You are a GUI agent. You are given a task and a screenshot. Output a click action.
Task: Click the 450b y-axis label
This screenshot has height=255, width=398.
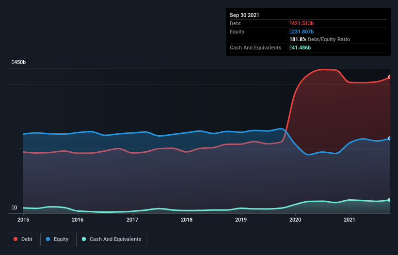coord(18,62)
